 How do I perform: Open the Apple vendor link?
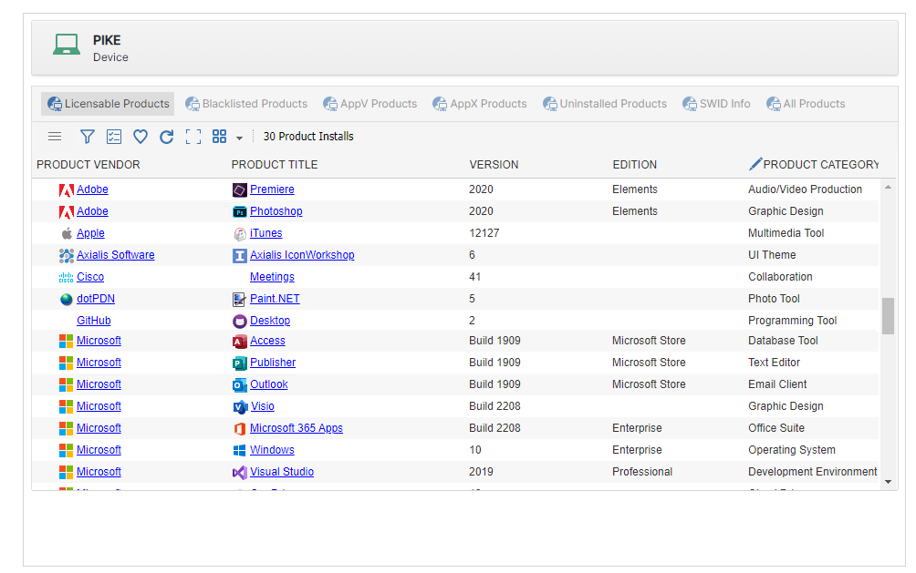90,233
